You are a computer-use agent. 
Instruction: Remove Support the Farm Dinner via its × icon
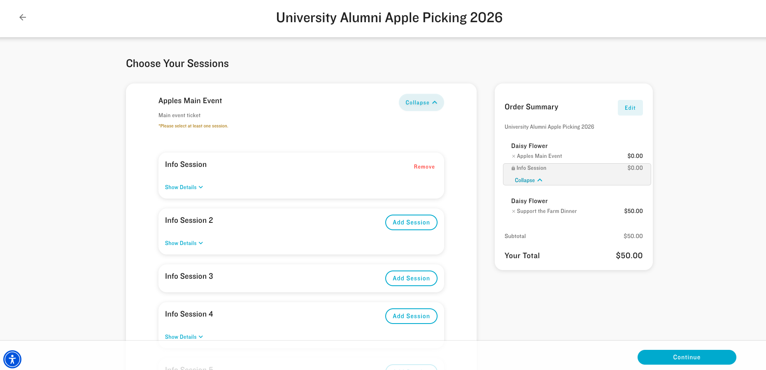[513, 211]
